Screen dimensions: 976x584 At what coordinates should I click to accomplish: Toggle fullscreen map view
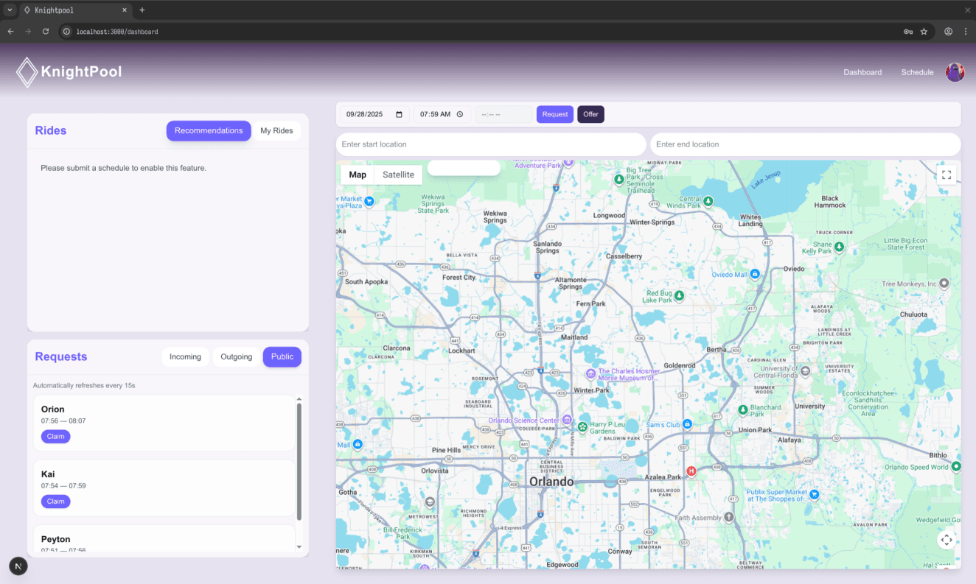[x=947, y=175]
